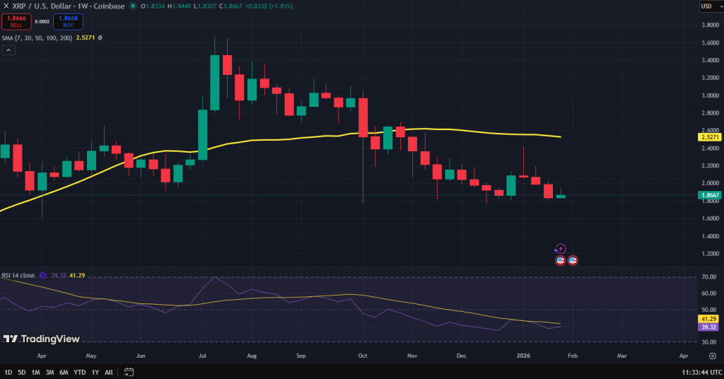Select the SMA (7, 30, 50, 100, 200) legend
This screenshot has width=724, height=379.
[37, 38]
